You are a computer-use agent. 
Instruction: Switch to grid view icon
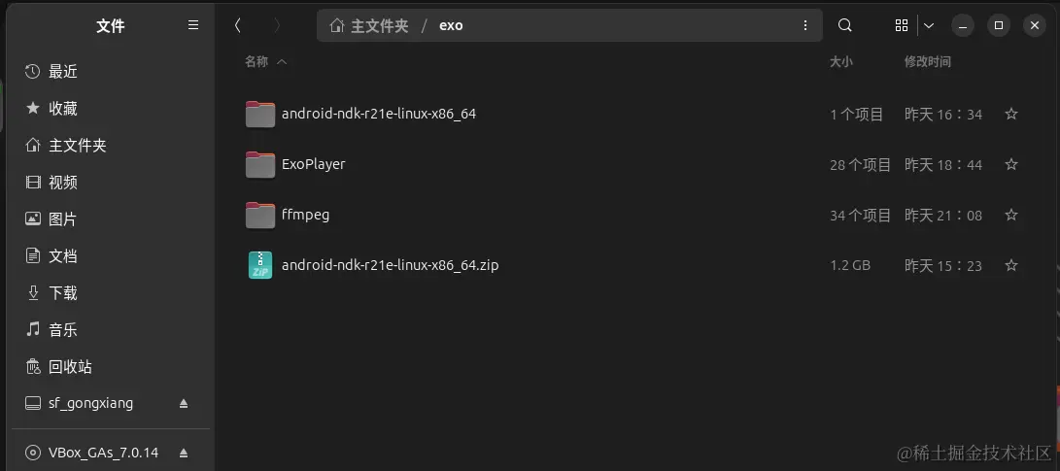click(x=901, y=25)
